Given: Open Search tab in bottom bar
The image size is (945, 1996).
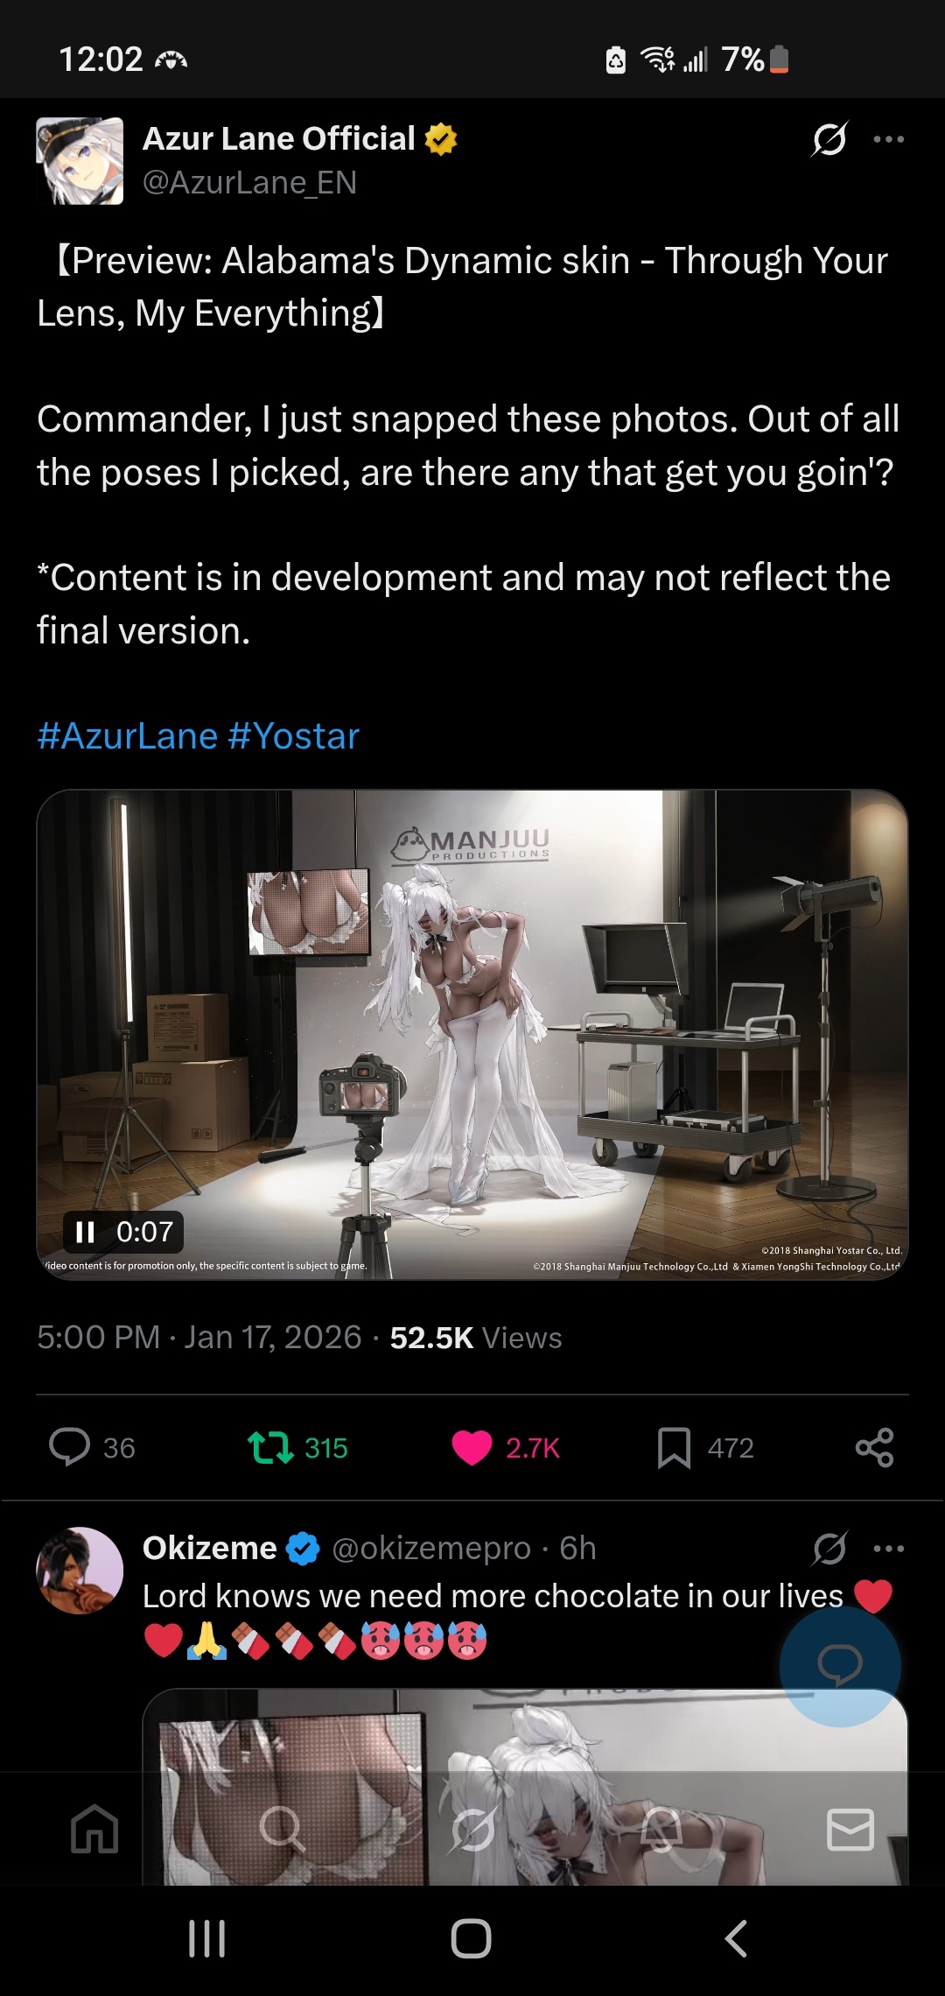Looking at the screenshot, I should [283, 1829].
